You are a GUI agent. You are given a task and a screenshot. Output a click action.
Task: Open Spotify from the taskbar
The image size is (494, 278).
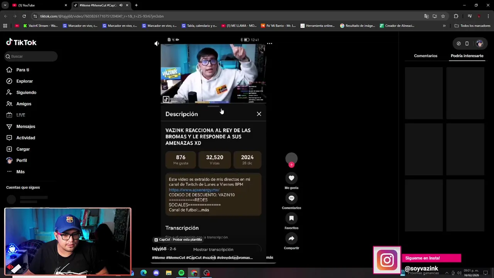tap(181, 273)
